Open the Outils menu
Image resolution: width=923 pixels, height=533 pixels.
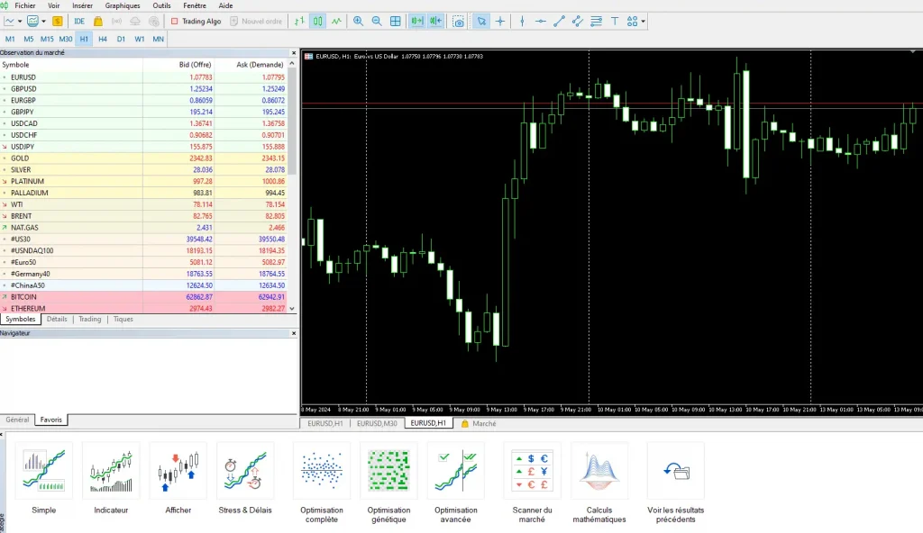pyautogui.click(x=161, y=5)
